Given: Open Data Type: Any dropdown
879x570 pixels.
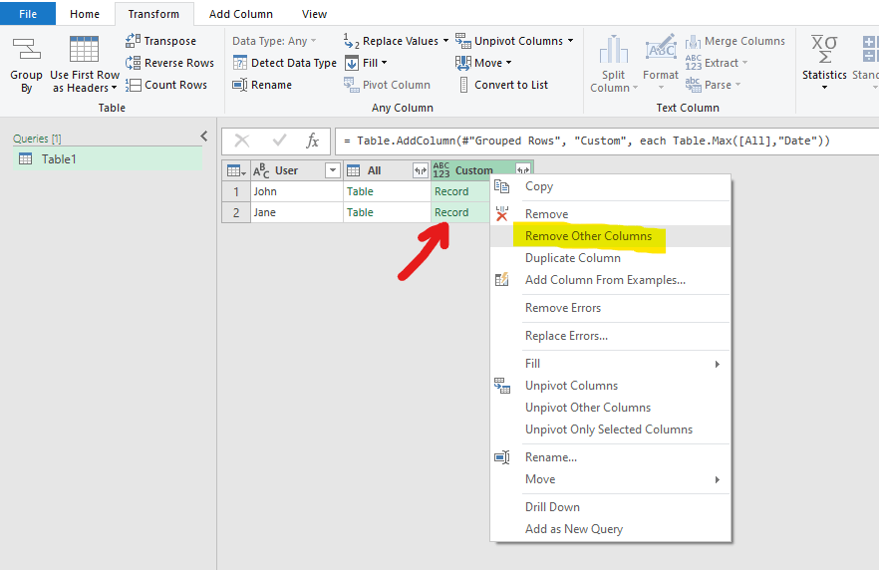Looking at the screenshot, I should 274,41.
